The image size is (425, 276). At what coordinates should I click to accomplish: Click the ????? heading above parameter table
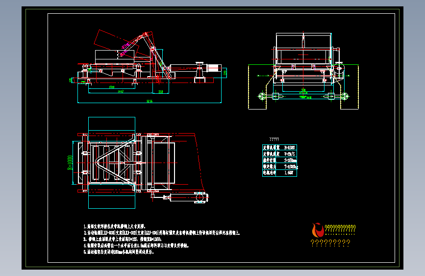pos(274,139)
